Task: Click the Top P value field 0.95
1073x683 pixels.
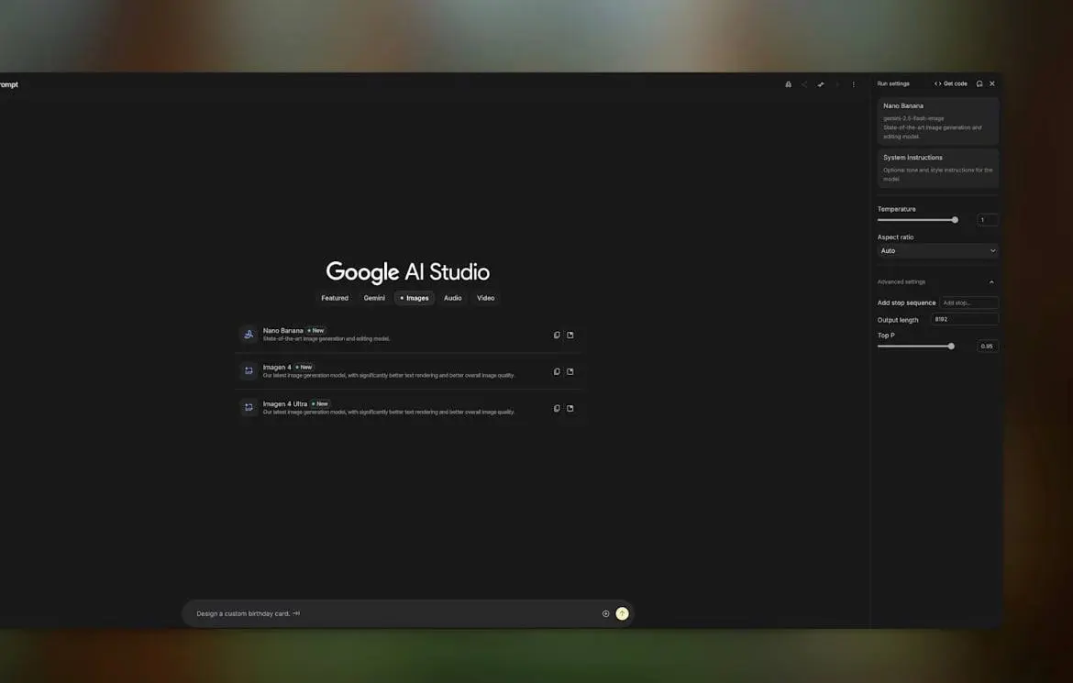Action: 988,347
